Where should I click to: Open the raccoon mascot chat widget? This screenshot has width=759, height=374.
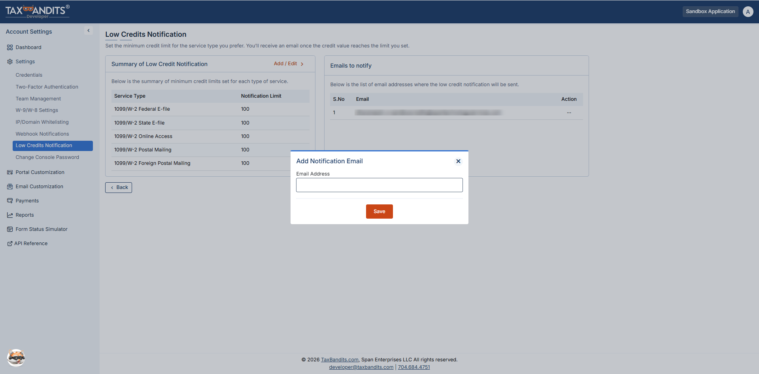click(x=16, y=358)
